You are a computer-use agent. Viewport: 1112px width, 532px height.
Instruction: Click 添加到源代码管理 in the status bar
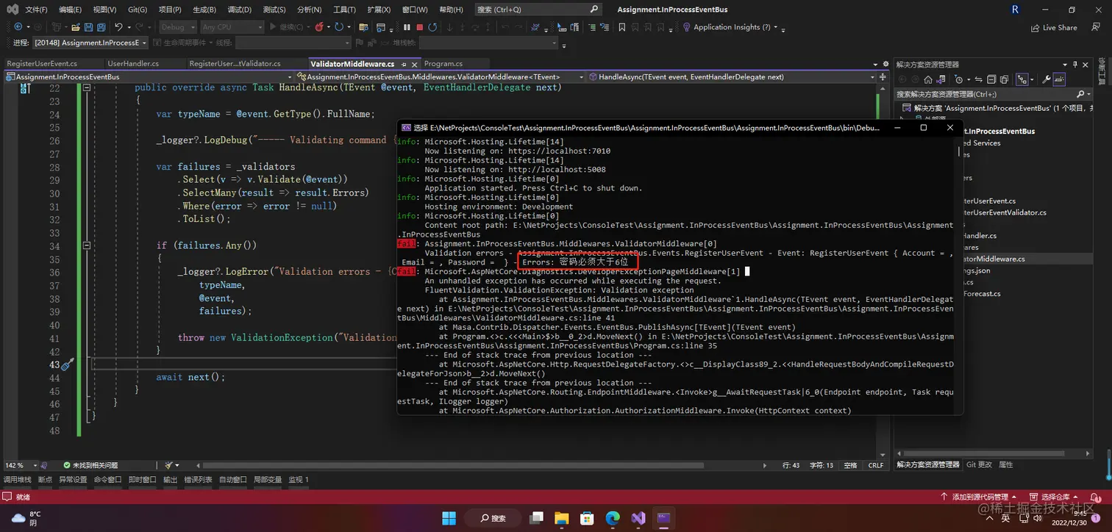point(979,497)
